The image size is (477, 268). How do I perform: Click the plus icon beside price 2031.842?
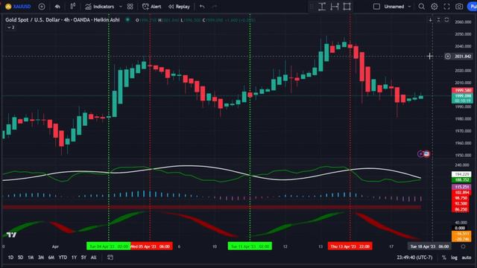click(447, 57)
